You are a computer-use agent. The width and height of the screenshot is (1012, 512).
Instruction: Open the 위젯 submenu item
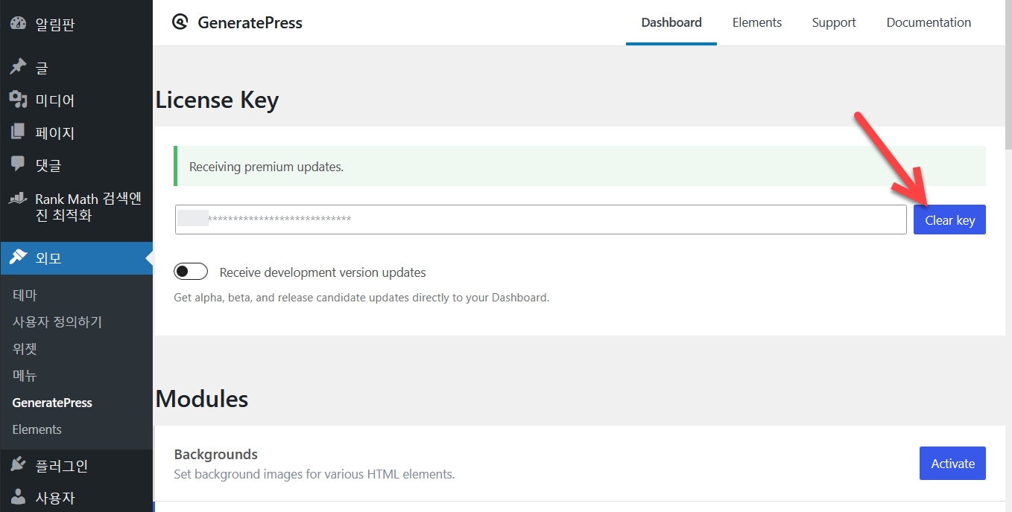pos(25,348)
